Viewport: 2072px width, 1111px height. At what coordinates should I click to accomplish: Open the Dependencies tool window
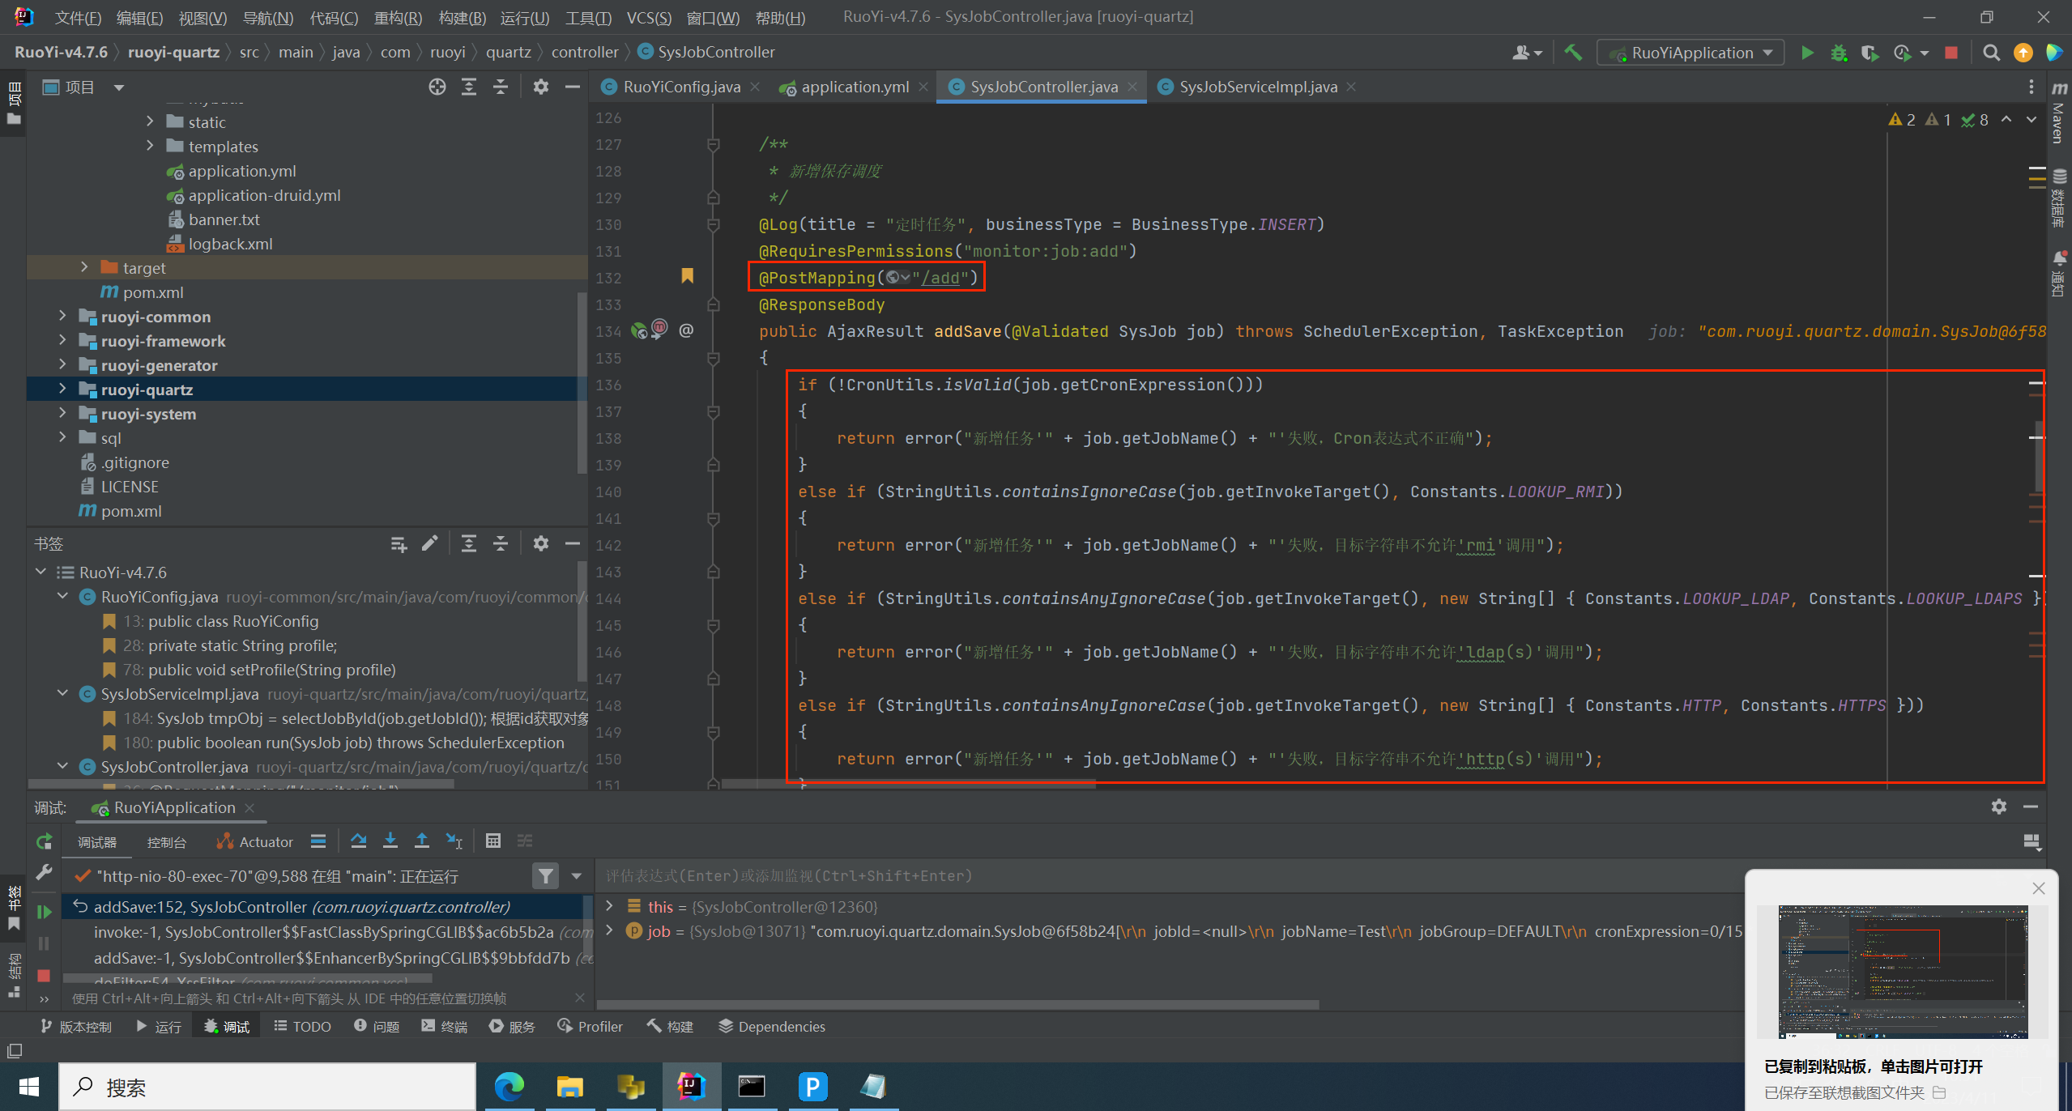point(772,1026)
